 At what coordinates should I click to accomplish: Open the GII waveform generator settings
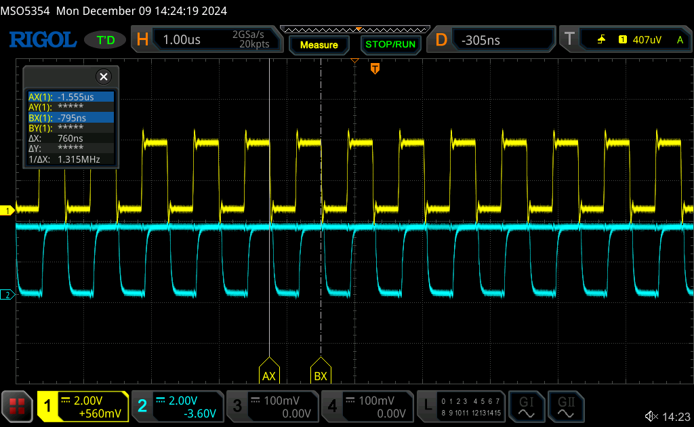(567, 406)
